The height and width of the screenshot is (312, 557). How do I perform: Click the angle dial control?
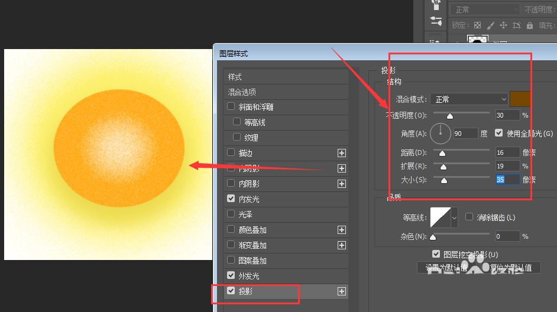pos(441,134)
